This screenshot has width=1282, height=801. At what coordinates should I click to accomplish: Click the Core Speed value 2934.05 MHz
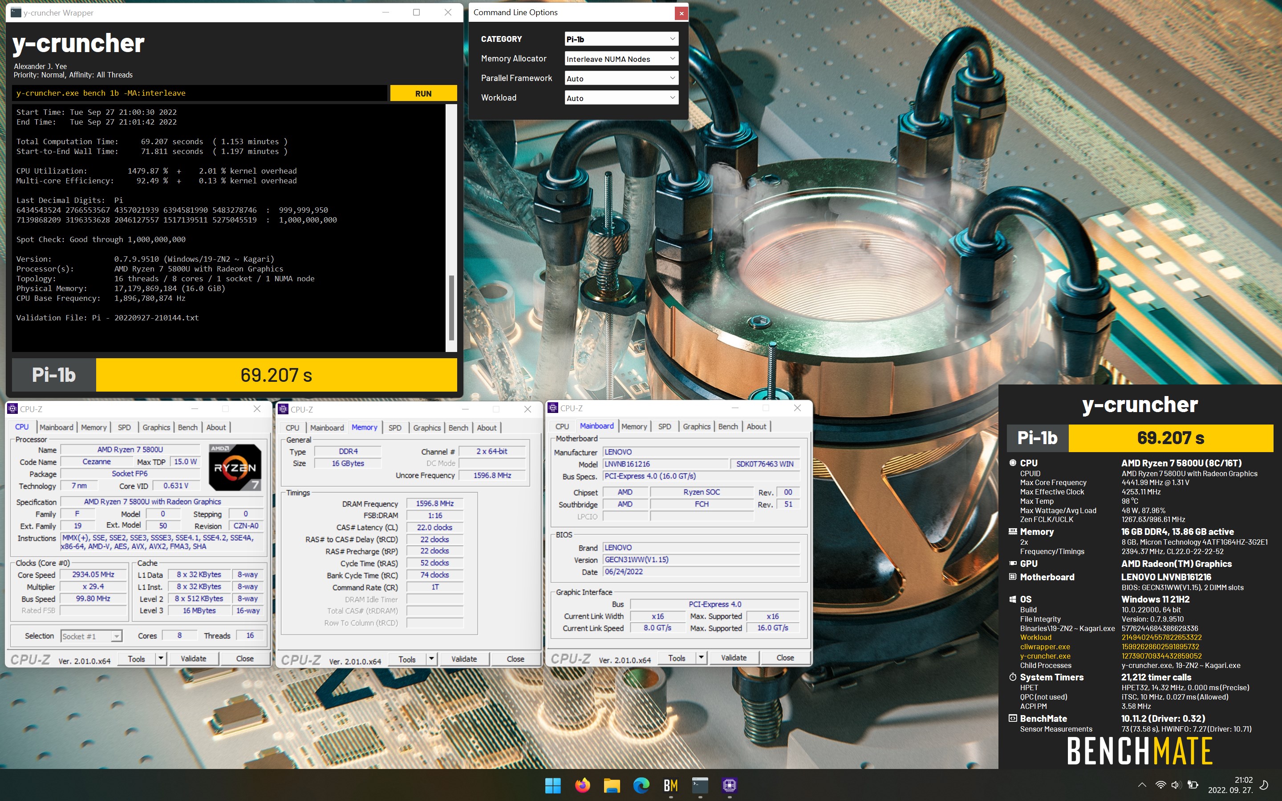tap(93, 575)
